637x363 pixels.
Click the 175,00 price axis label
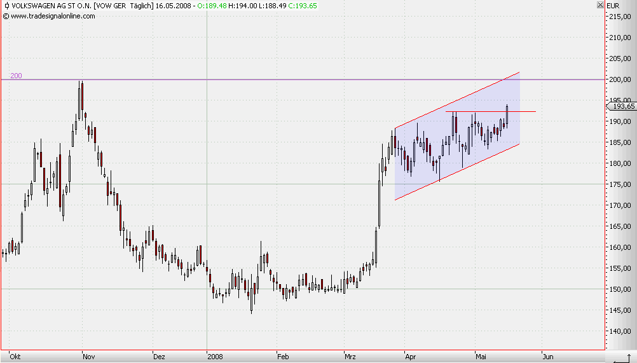(620, 184)
